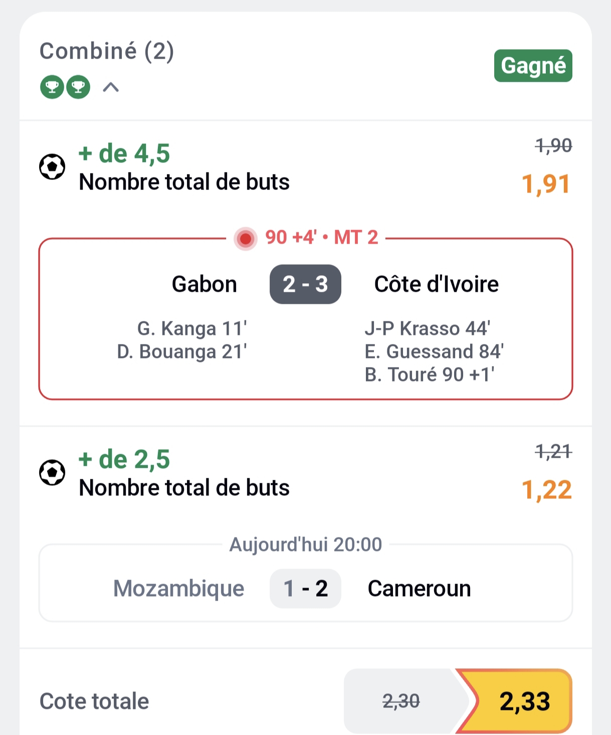Collapse the Combiné bet details chevron

click(x=111, y=87)
